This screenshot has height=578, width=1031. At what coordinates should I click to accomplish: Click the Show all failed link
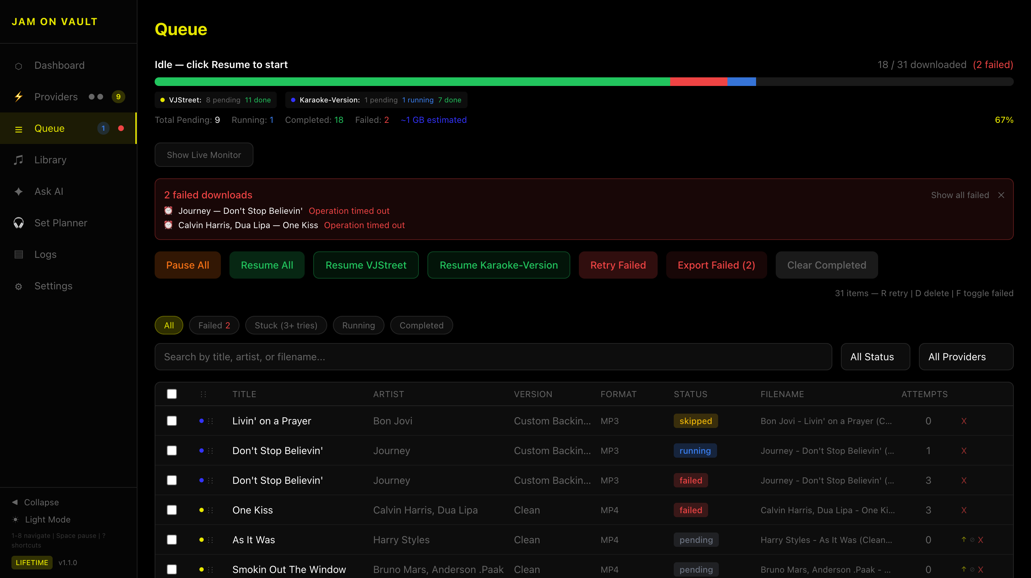[960, 195]
